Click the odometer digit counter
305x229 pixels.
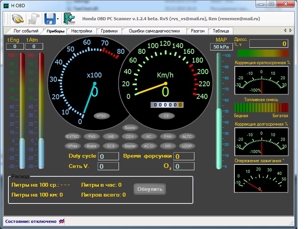point(167,105)
